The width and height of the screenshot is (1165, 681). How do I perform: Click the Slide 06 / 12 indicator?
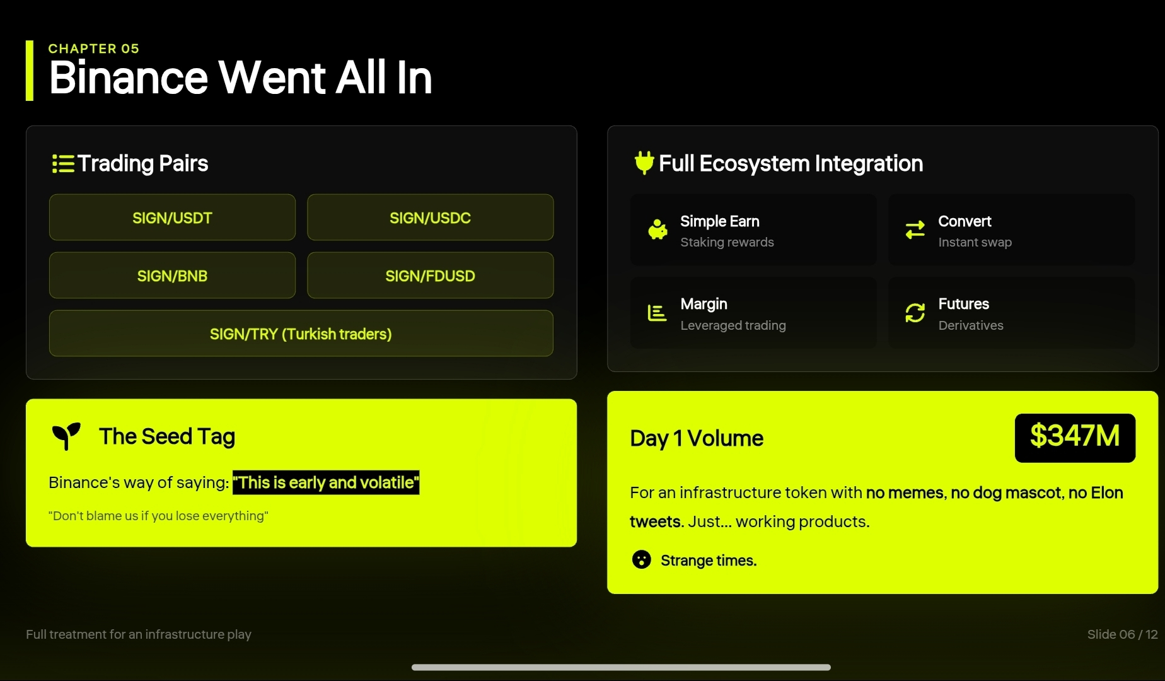coord(1122,634)
